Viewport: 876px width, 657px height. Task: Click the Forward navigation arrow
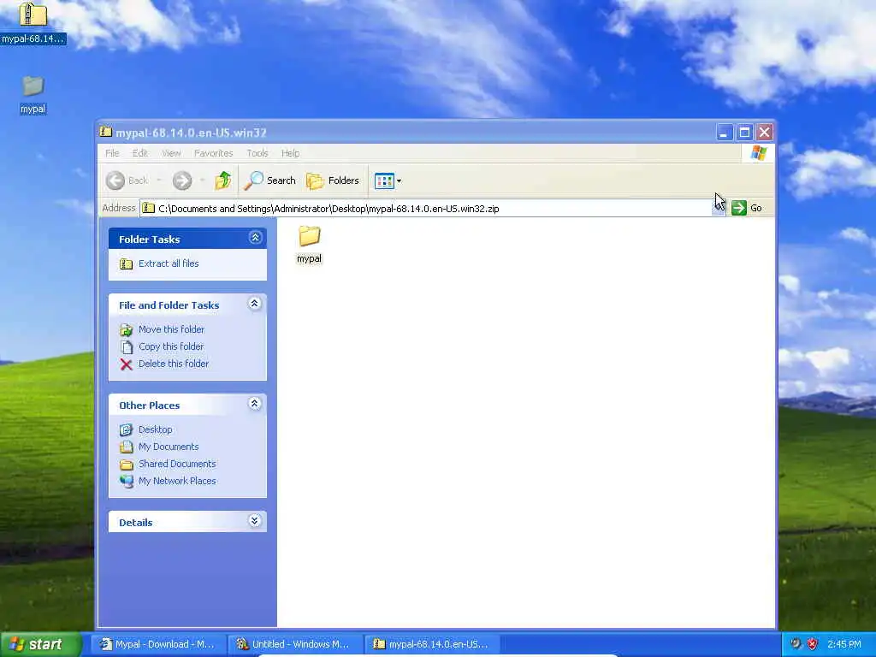[182, 181]
